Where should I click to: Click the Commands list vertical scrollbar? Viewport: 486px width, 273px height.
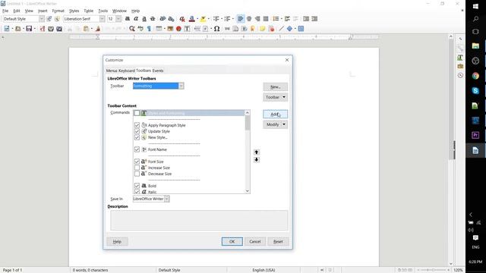point(248,152)
